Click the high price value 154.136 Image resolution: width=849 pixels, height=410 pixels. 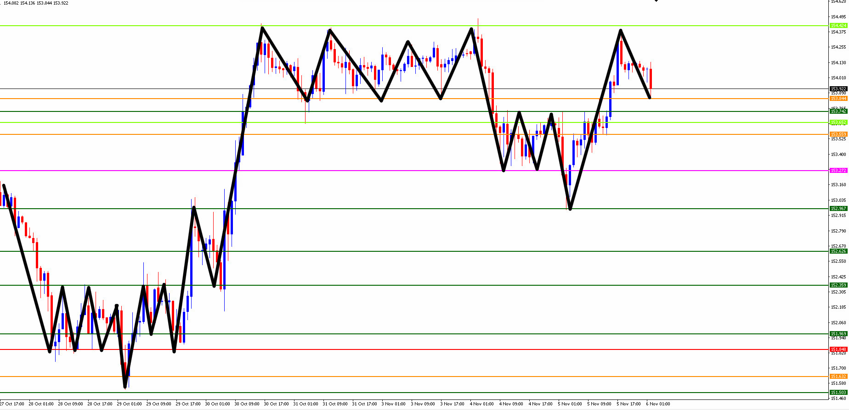tap(28, 3)
